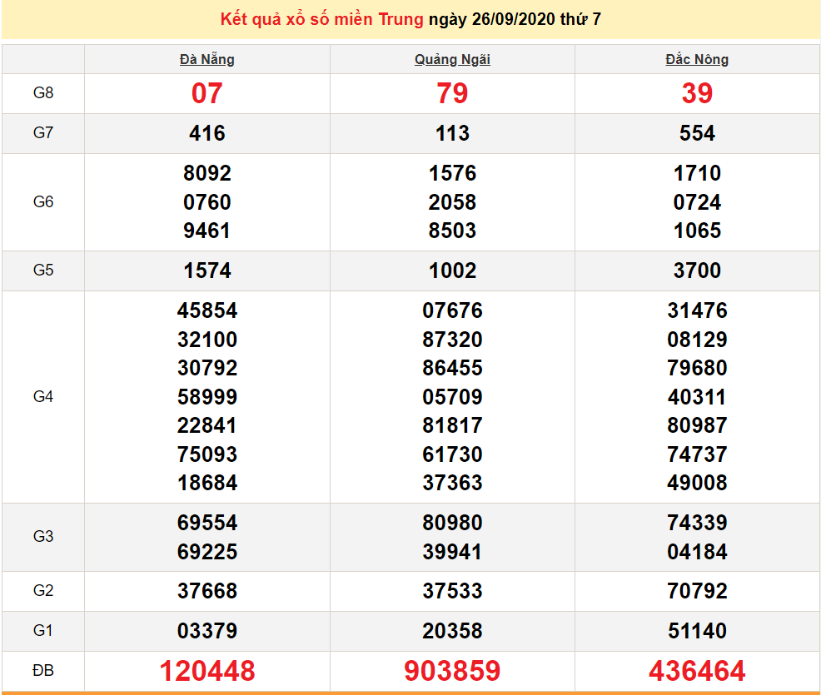Click Đà Nẵng G8 number 07
821x695 pixels.
[x=206, y=93]
